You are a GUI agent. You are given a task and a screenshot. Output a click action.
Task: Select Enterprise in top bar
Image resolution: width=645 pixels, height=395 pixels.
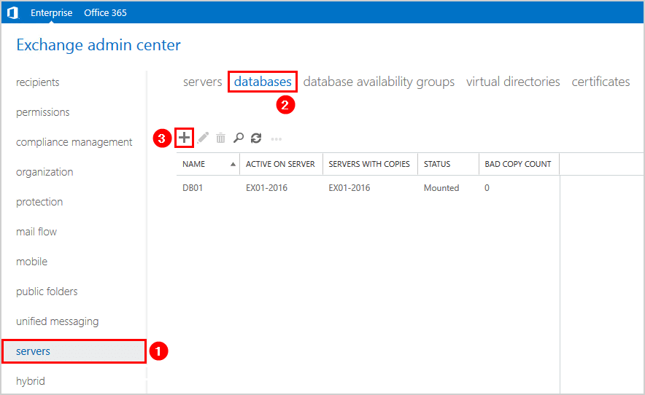(51, 12)
